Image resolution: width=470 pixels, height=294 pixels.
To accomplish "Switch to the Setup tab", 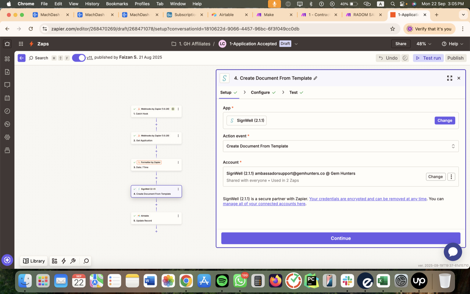I will [x=229, y=93].
